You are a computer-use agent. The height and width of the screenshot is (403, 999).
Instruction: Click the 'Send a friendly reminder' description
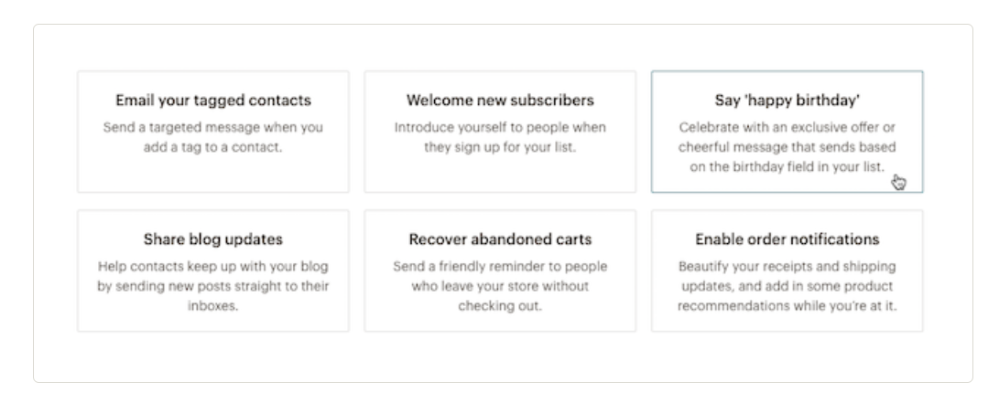click(x=500, y=276)
